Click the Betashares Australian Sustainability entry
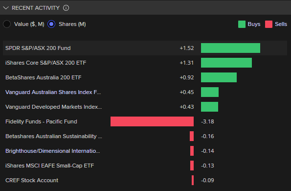The image size is (291, 191). click(54, 136)
